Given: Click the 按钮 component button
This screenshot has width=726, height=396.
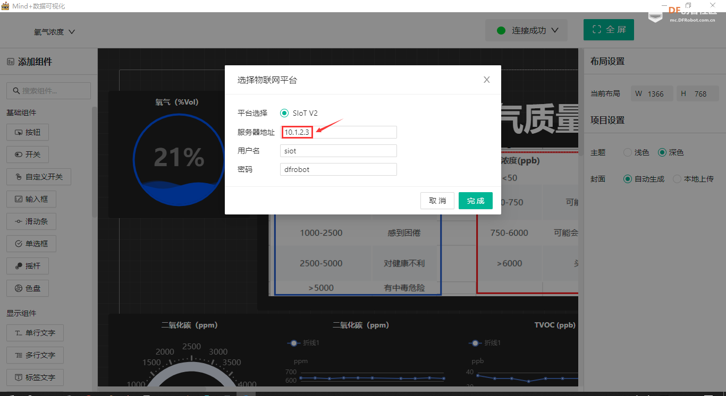Looking at the screenshot, I should pyautogui.click(x=28, y=132).
